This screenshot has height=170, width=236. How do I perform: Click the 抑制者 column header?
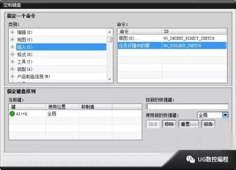[x=95, y=107]
